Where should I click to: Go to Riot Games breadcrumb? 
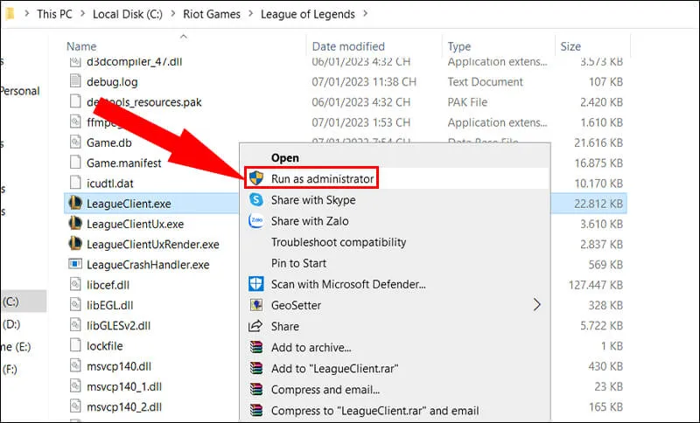click(212, 14)
